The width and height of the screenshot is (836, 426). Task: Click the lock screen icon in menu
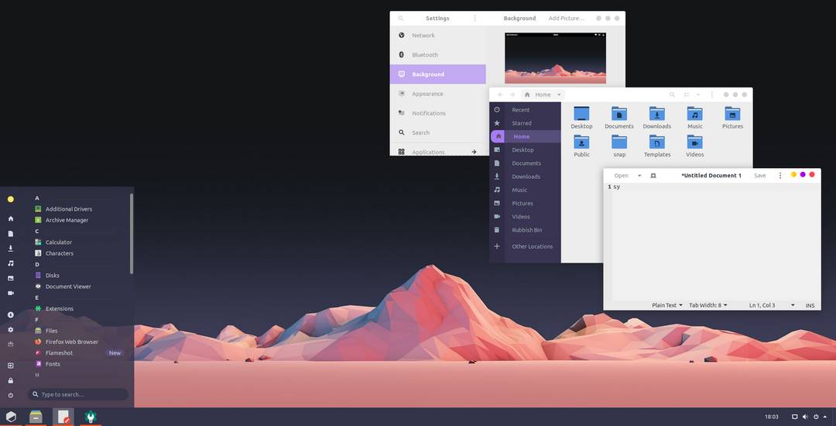tap(11, 380)
